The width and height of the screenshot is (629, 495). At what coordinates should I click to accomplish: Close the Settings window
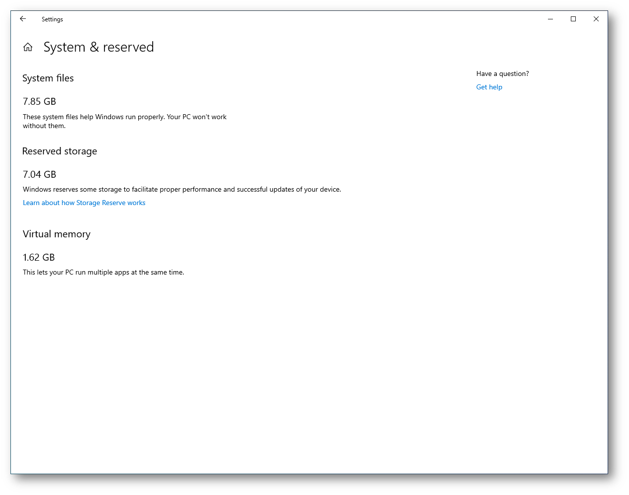tap(596, 19)
